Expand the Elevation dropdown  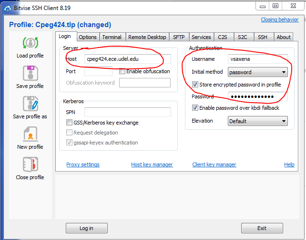pos(258,121)
